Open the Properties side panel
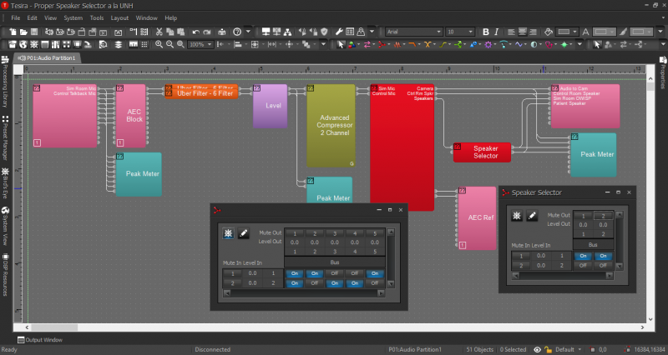668x355 pixels. [x=662, y=72]
